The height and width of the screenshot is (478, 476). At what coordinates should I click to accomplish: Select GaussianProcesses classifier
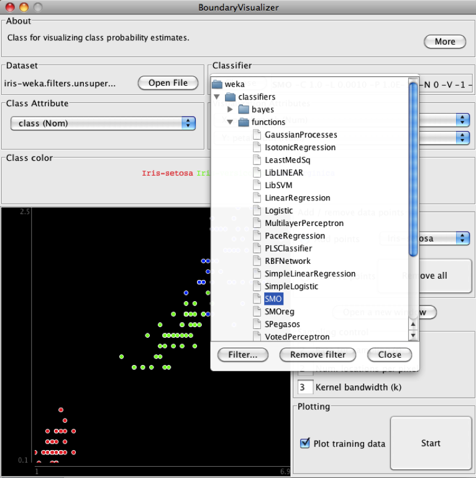click(301, 135)
